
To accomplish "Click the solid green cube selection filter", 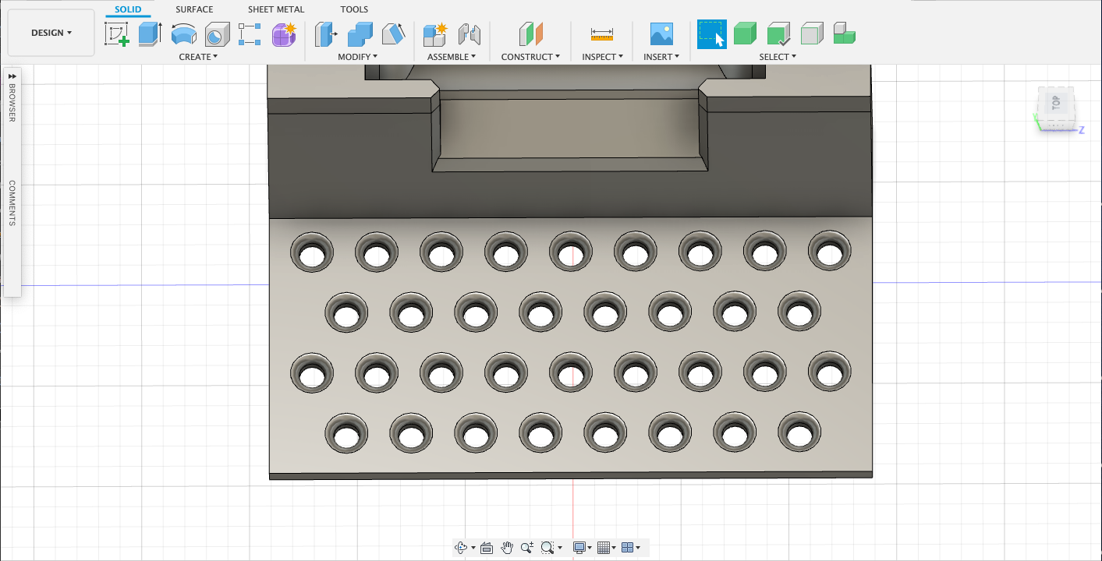I will [x=745, y=34].
